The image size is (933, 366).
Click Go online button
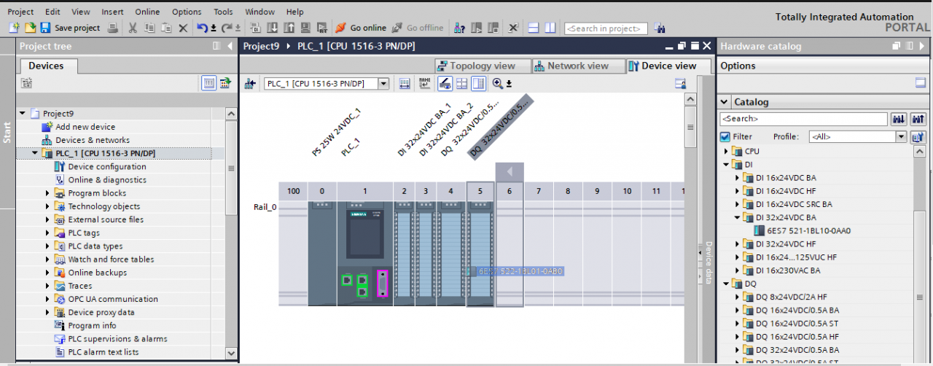[360, 28]
